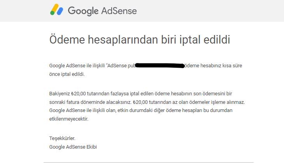Image resolution: width=284 pixels, height=163 pixels.
Task: Click the word "etkilenmeyecektir."
Action: tap(68, 119)
